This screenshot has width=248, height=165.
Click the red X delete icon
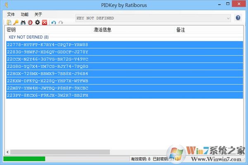click(45, 22)
